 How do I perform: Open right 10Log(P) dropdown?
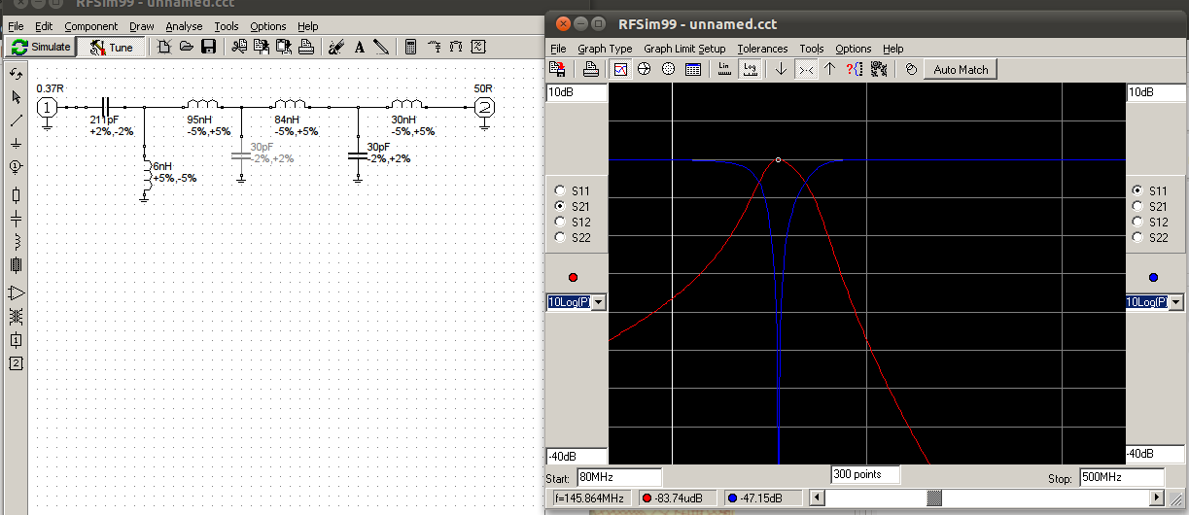[x=1176, y=302]
